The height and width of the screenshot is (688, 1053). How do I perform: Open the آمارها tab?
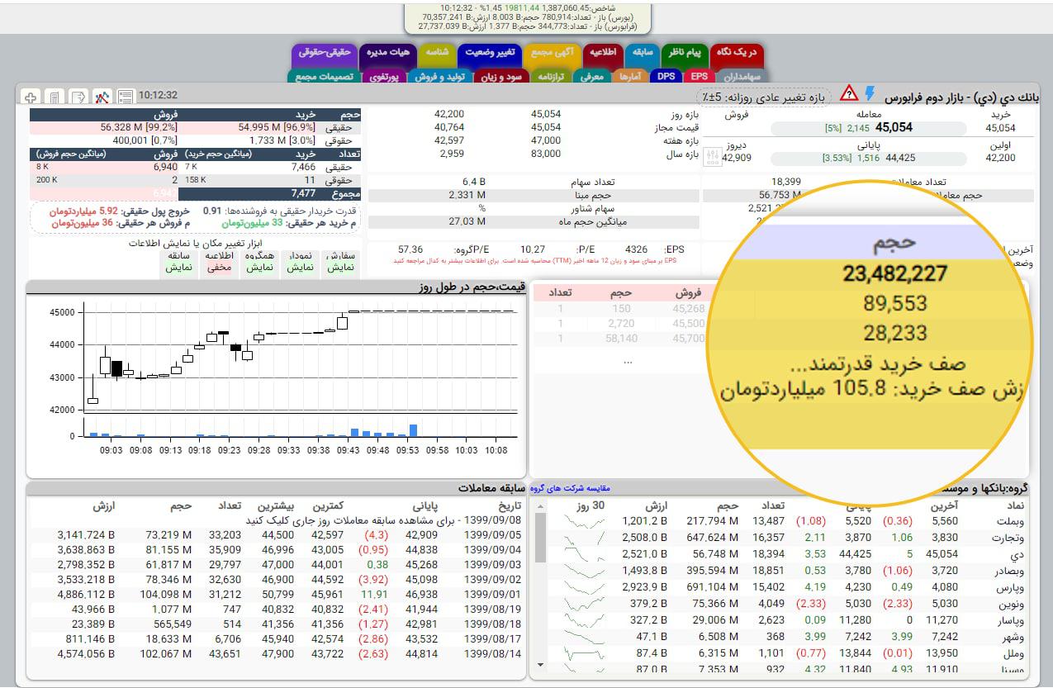point(630,76)
